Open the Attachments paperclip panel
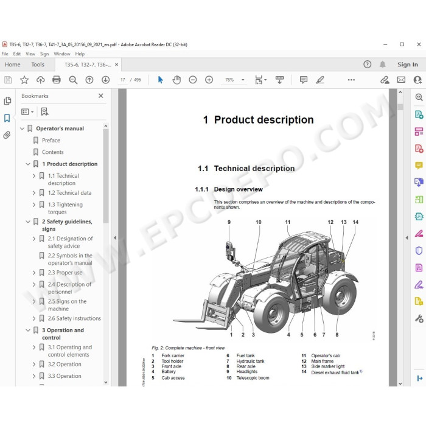This screenshot has width=426, height=426. (7, 134)
